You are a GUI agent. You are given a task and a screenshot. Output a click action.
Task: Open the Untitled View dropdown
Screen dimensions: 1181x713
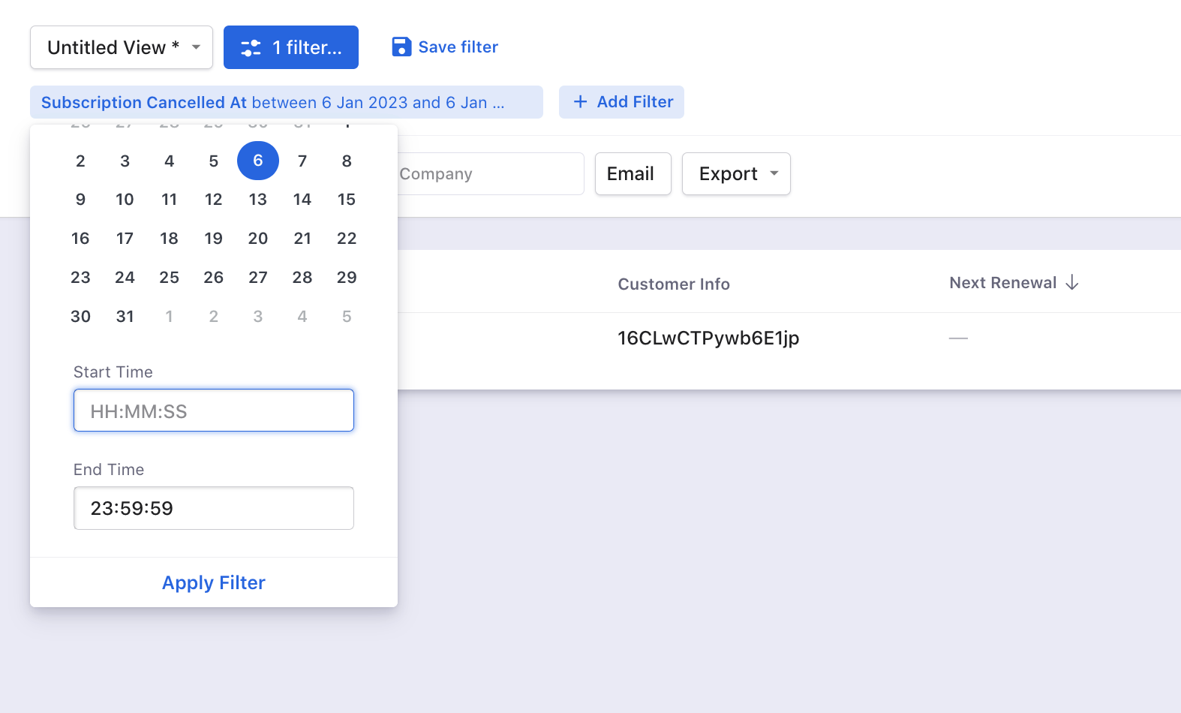(122, 47)
